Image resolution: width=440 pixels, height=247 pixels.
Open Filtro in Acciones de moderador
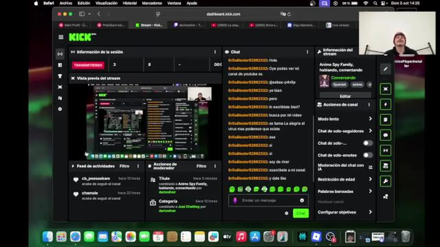(x=201, y=166)
